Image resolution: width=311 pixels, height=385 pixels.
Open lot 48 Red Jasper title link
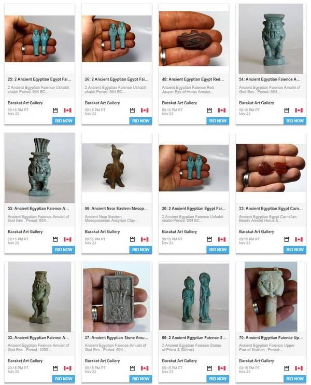(193, 79)
